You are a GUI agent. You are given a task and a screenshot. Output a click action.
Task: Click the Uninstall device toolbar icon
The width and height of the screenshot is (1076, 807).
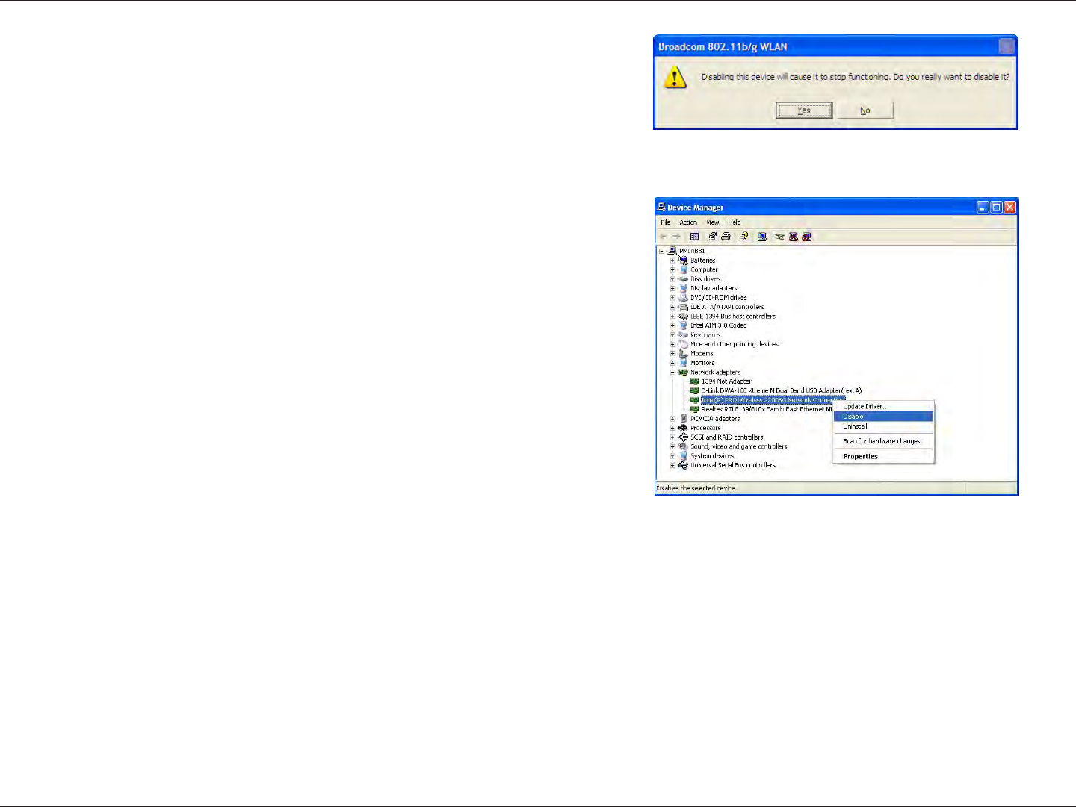[794, 237]
